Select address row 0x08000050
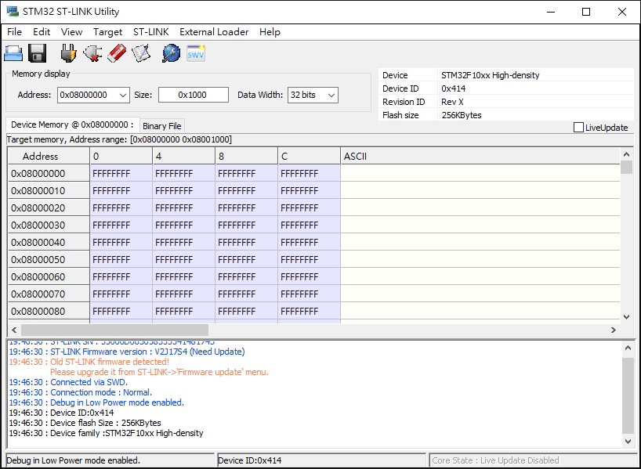 point(49,259)
